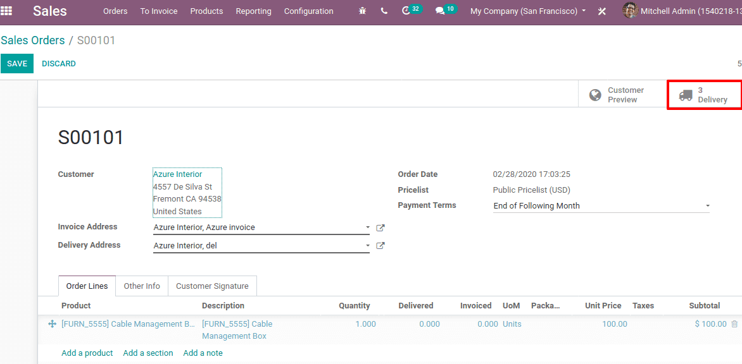Click Mitchell Admin avatar picture
Viewport: 742px width, 364px height.
pos(630,10)
